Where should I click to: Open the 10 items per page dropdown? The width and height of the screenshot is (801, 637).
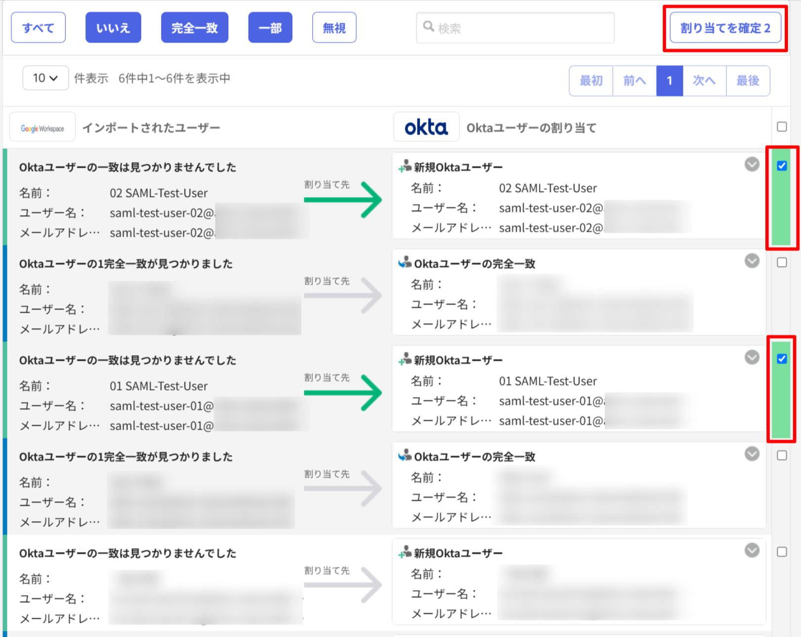[45, 77]
